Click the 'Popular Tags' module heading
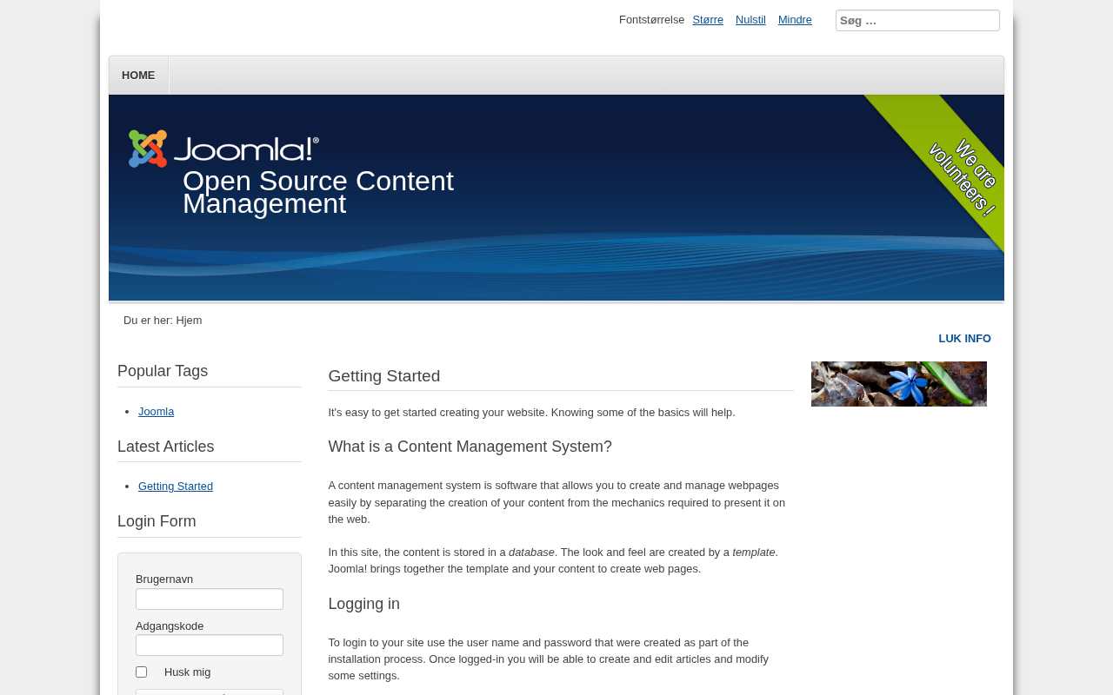1113x695 pixels. coord(163,372)
